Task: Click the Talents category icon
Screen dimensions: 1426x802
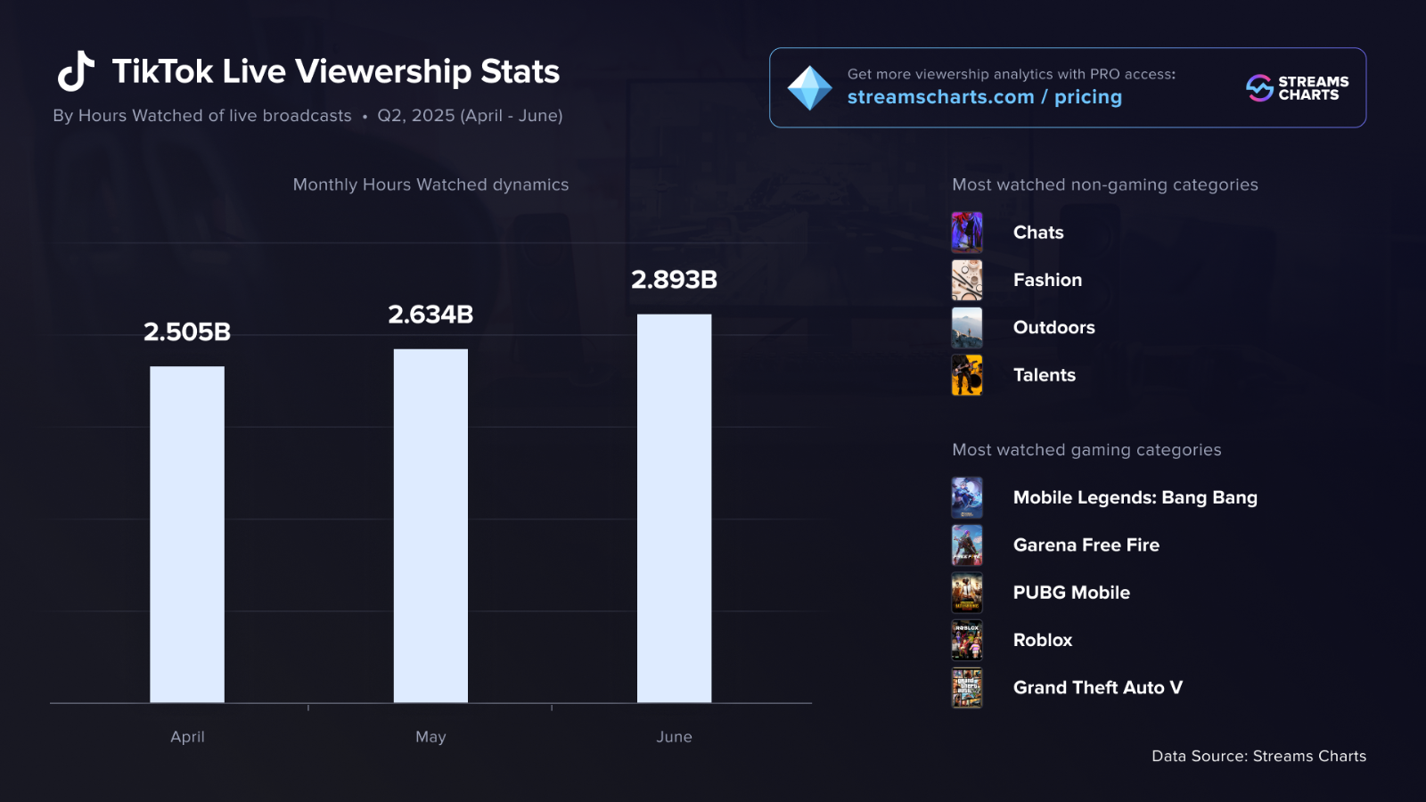Action: [967, 375]
